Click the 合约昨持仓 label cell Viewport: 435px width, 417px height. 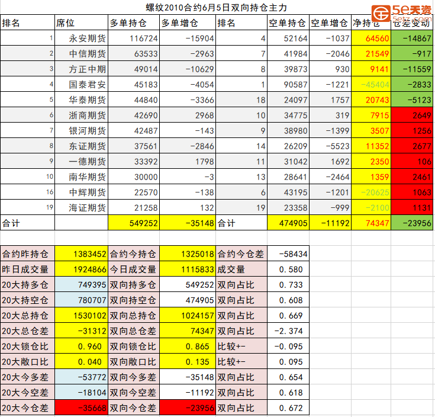point(27,254)
